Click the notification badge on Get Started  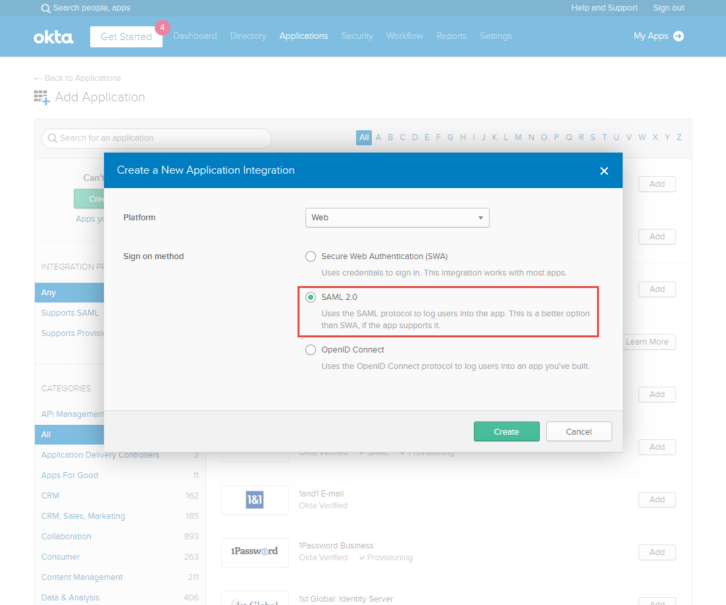pos(162,28)
